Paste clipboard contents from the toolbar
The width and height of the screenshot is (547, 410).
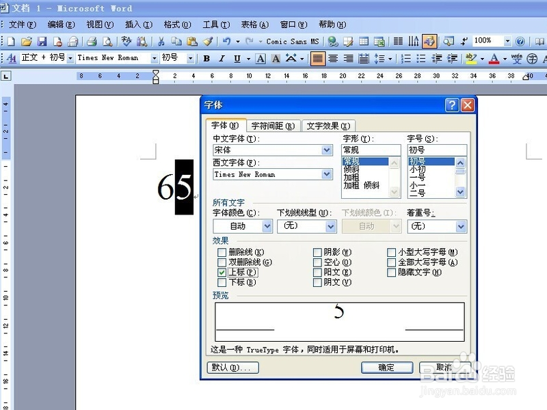click(192, 42)
